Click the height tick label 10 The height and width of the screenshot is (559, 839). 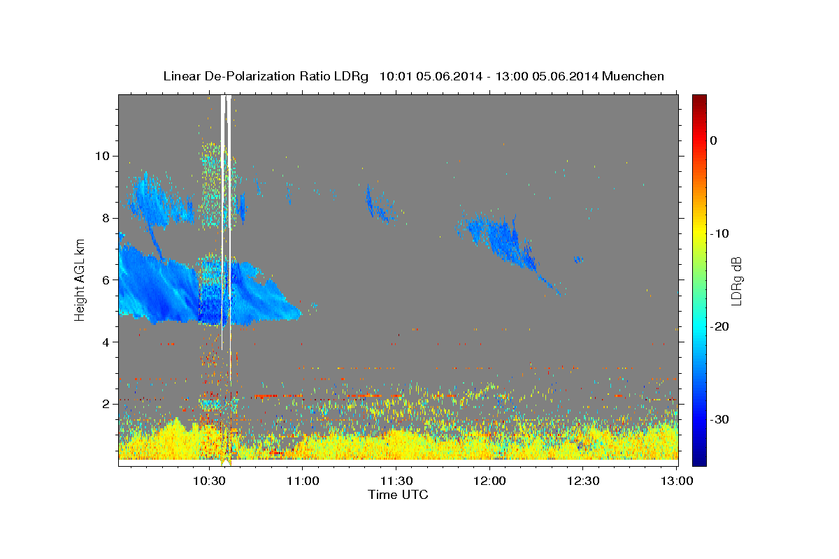coord(104,155)
